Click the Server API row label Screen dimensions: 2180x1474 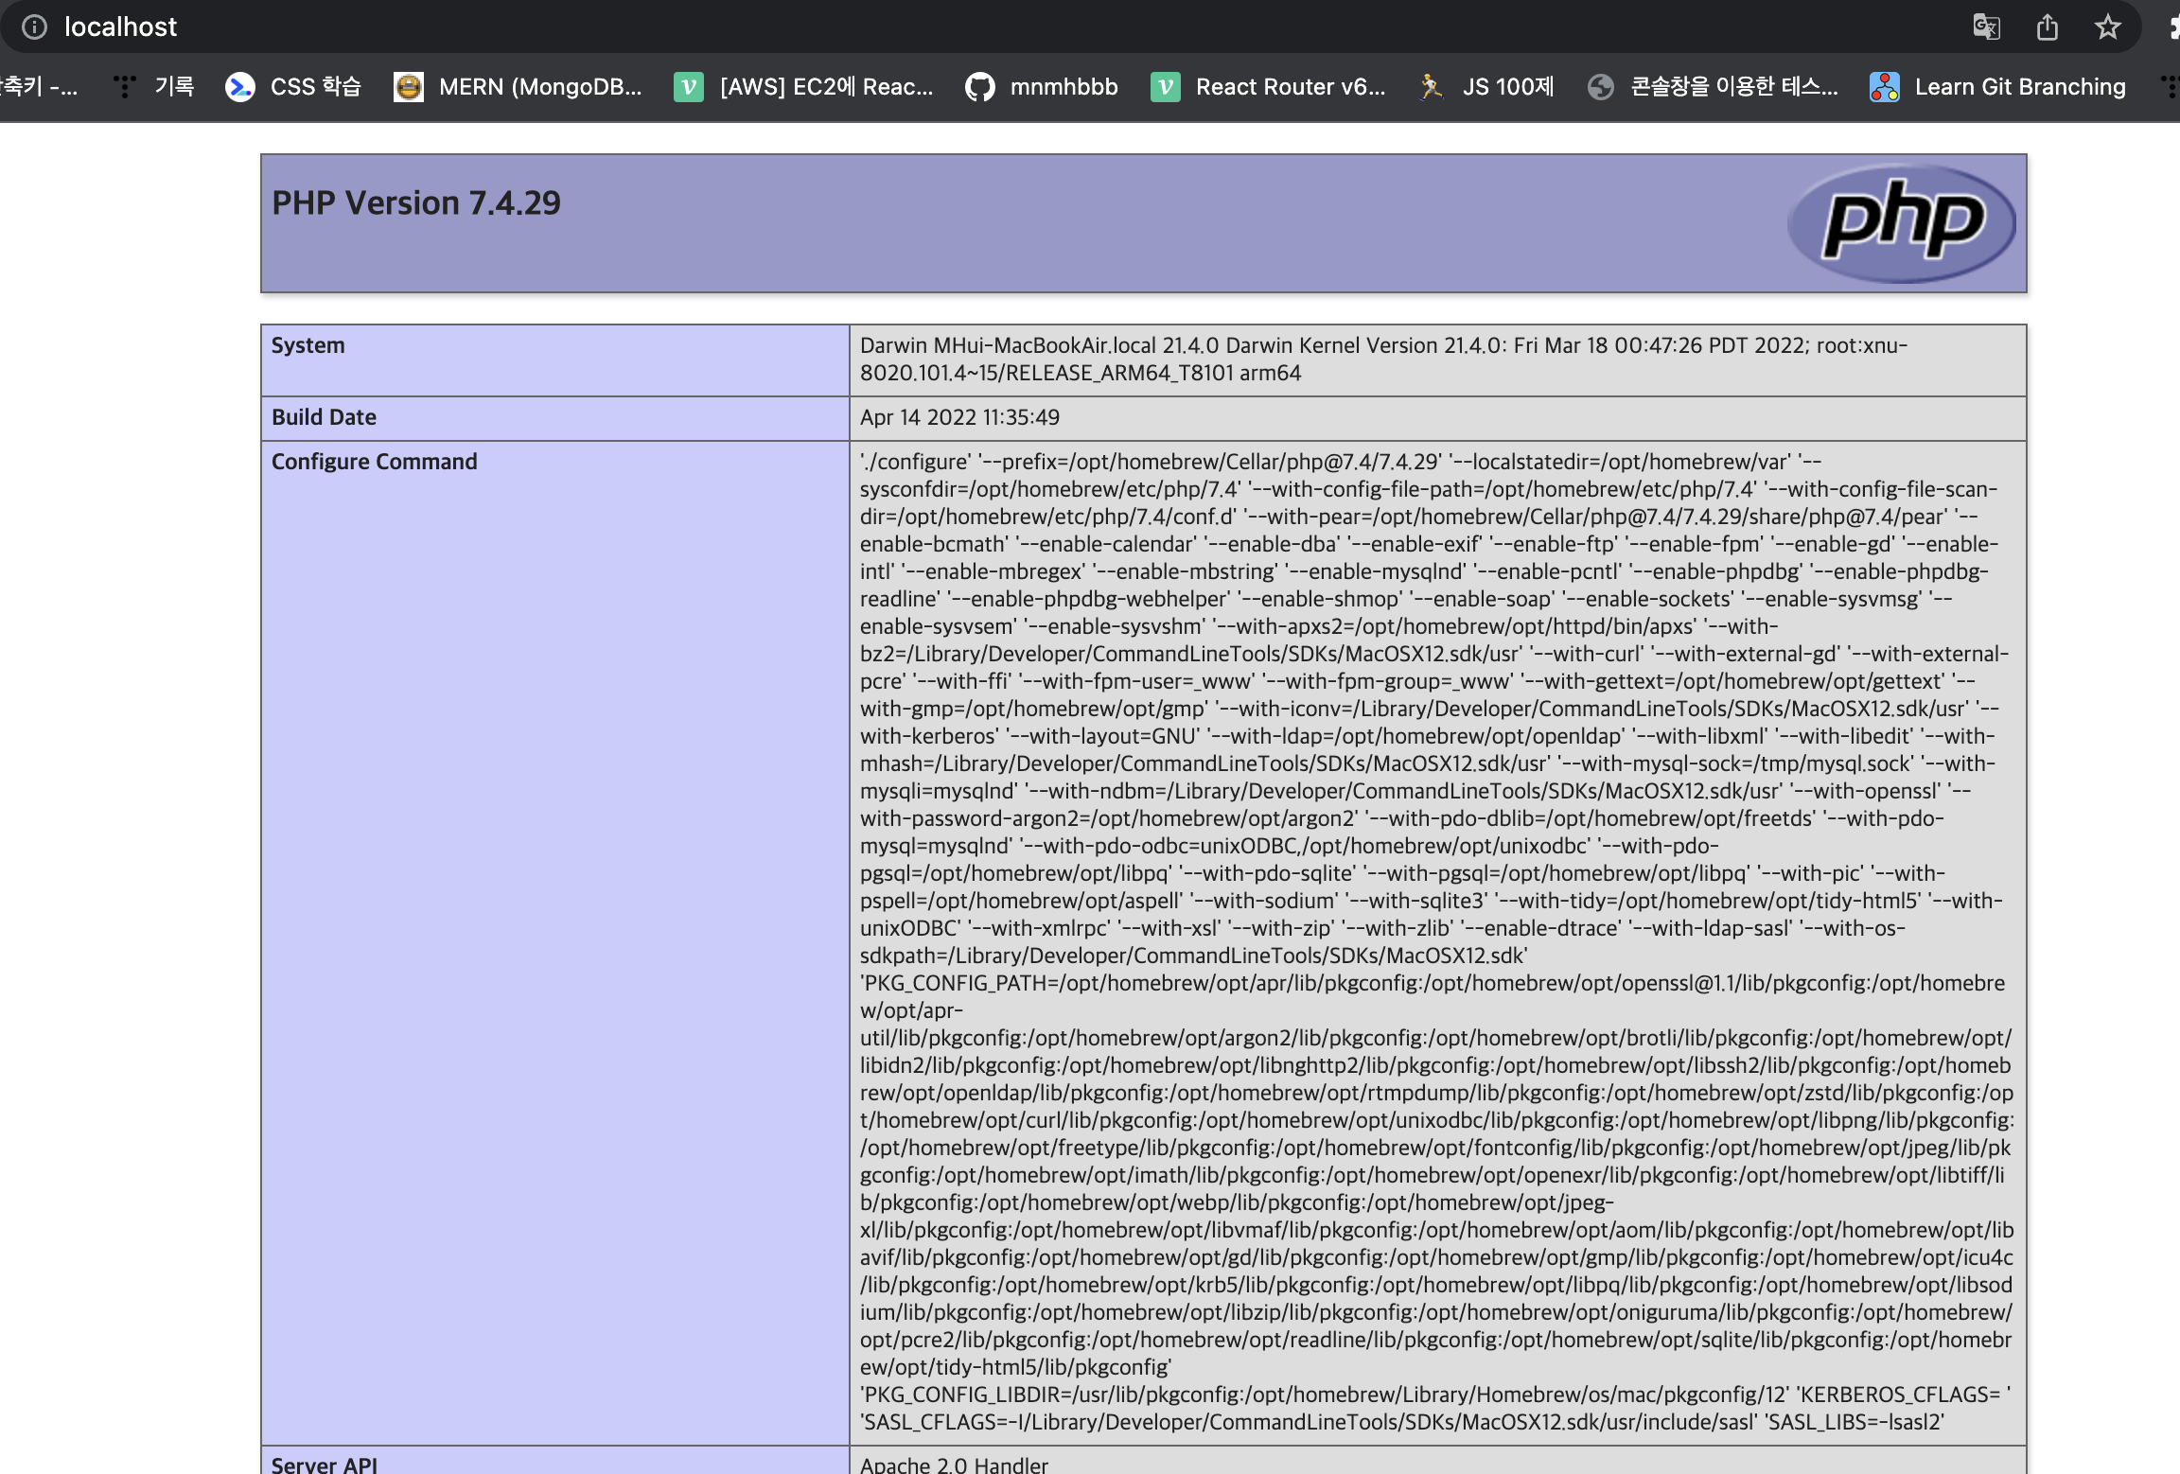click(x=324, y=1465)
